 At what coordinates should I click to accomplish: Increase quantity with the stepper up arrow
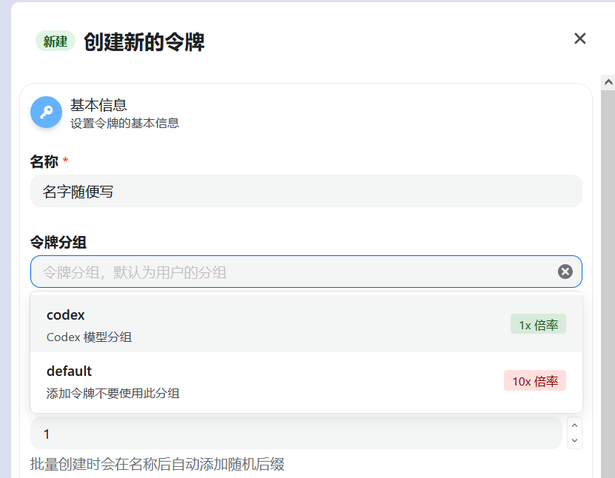[574, 425]
